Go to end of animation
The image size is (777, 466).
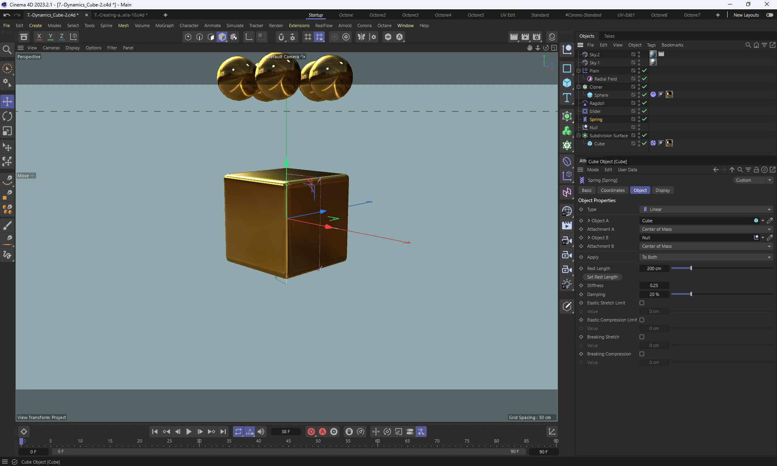pyautogui.click(x=223, y=432)
